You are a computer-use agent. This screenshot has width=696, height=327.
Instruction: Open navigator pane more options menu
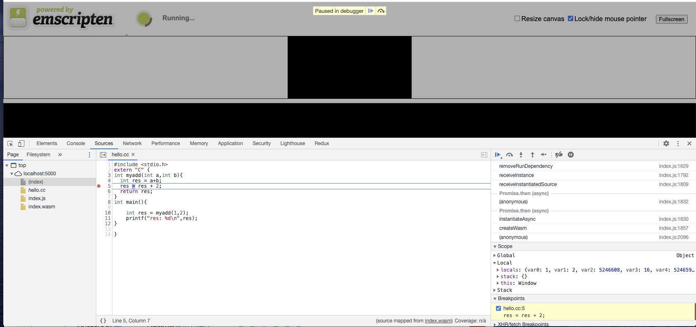coord(89,155)
